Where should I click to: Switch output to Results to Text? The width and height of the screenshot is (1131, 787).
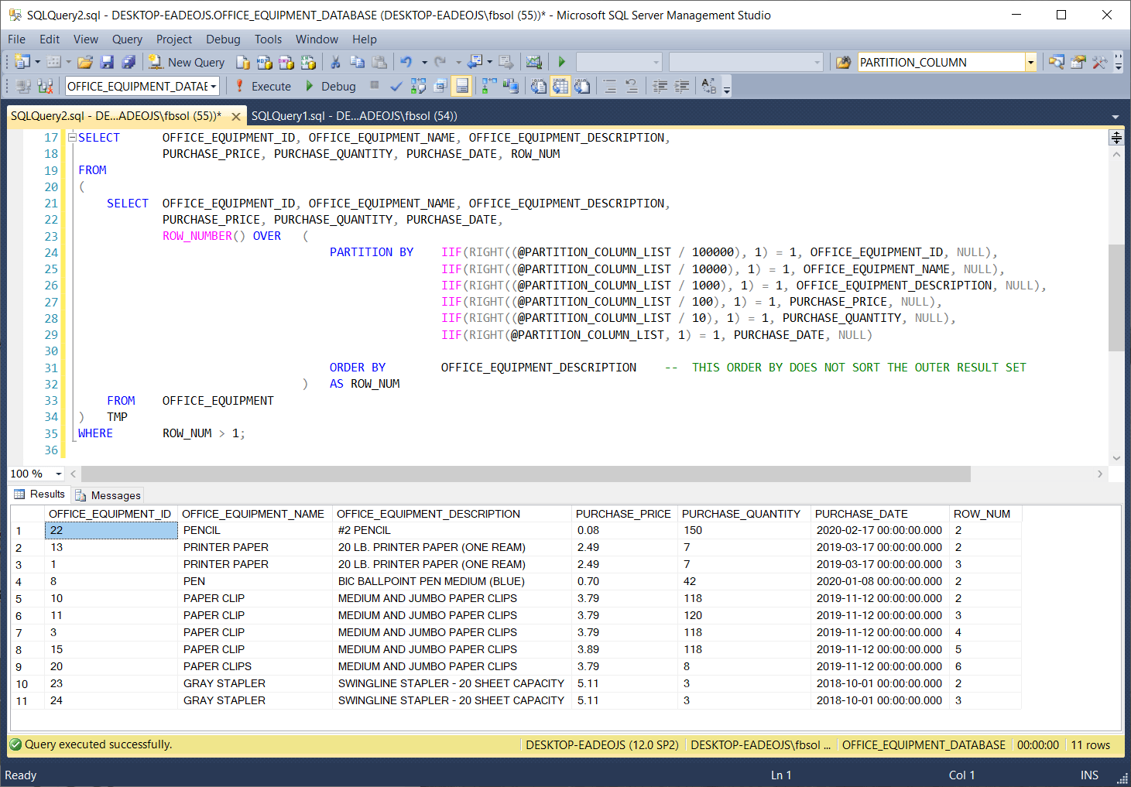click(539, 86)
